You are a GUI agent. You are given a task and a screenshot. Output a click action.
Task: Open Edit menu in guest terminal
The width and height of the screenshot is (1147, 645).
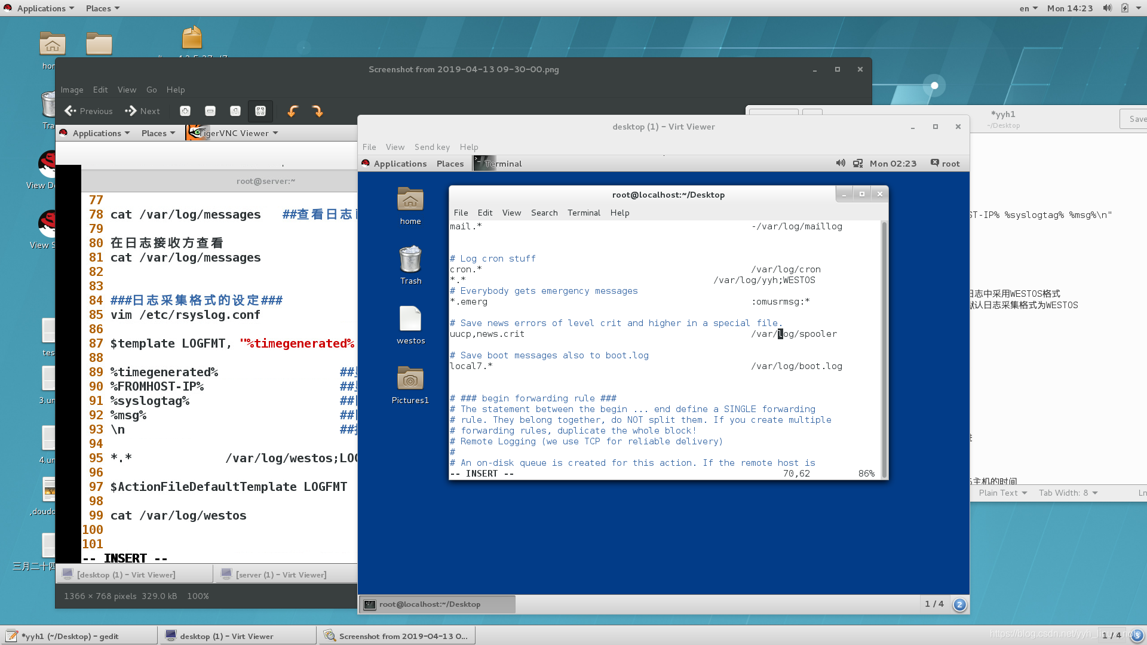[485, 213]
